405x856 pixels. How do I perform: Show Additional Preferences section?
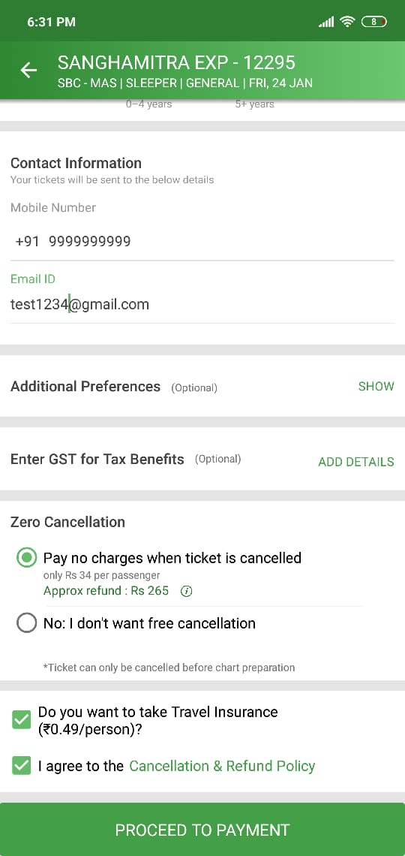coord(376,387)
